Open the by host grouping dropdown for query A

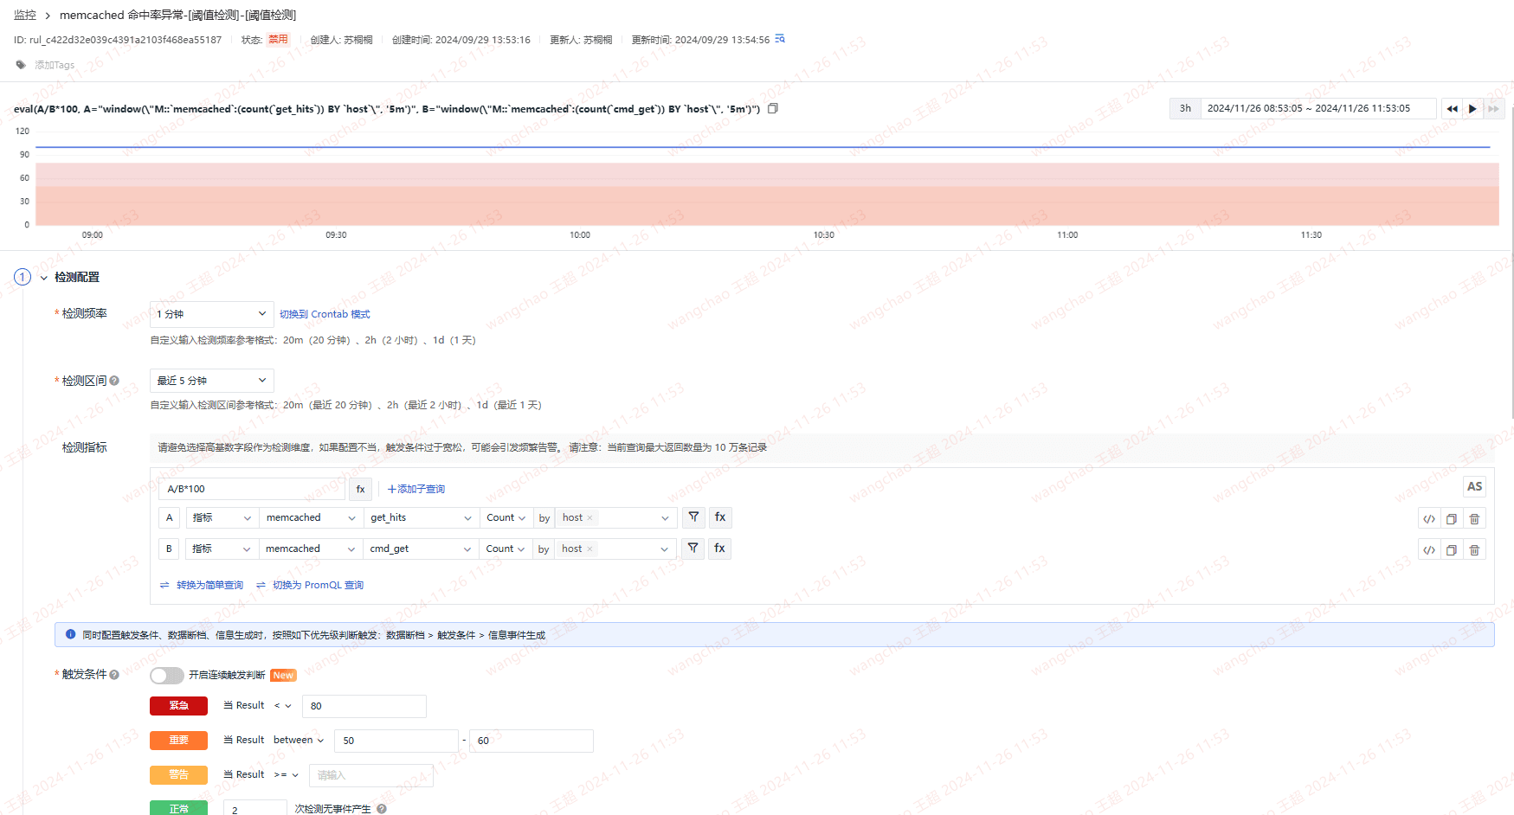615,517
